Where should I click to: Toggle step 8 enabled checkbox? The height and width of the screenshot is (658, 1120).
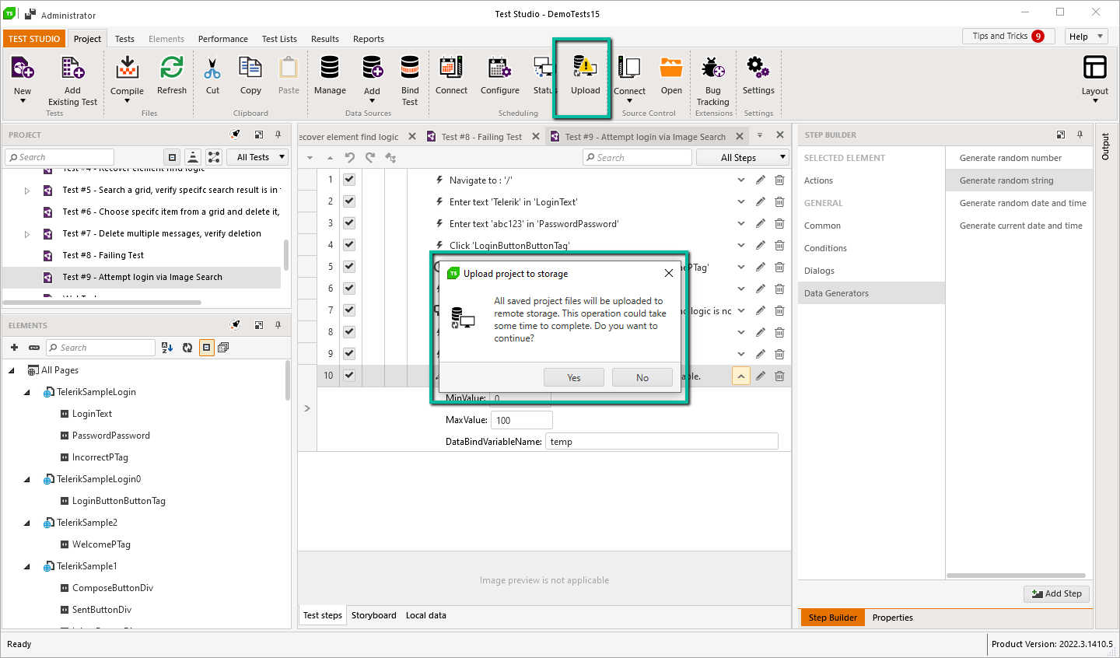349,332
